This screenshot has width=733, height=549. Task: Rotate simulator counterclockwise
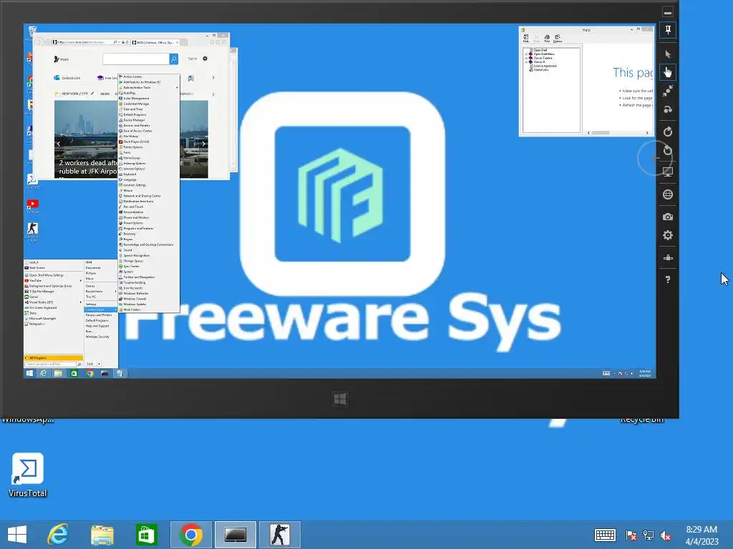coord(668,150)
